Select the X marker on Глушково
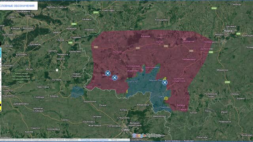The image size is (253, 142). pos(115,78)
